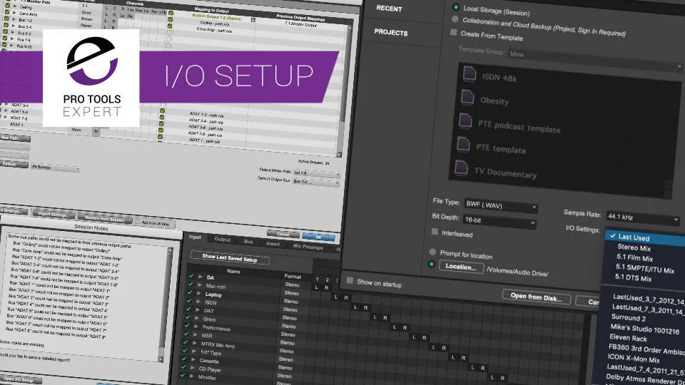Open the File Type BWF (.WAV) dropdown
685x385 pixels.
click(x=501, y=205)
